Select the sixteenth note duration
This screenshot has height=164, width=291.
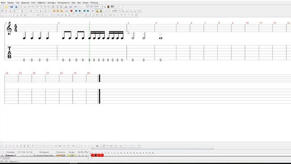tap(17, 15)
